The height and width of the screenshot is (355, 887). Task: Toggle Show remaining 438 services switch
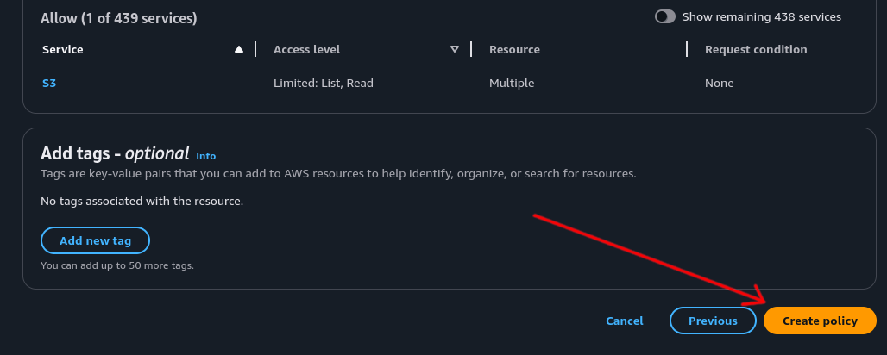click(665, 16)
